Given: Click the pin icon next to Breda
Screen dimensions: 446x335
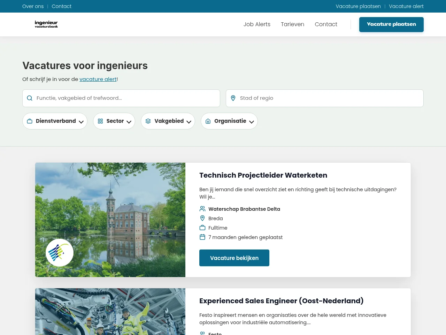Looking at the screenshot, I should coord(202,218).
